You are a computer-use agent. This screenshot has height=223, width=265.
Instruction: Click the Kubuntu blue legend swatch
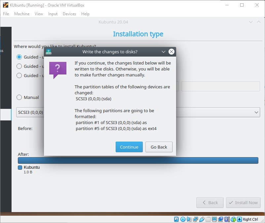pyautogui.click(x=20, y=167)
